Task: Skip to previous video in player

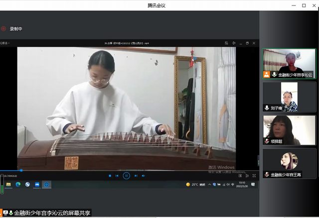Action: tap(117, 176)
